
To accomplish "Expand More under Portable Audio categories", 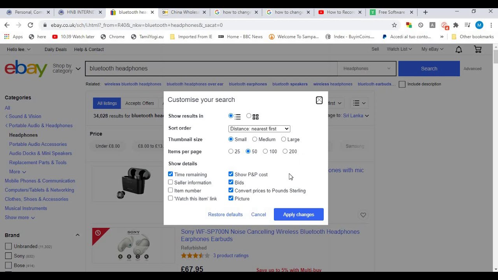I will (18, 171).
